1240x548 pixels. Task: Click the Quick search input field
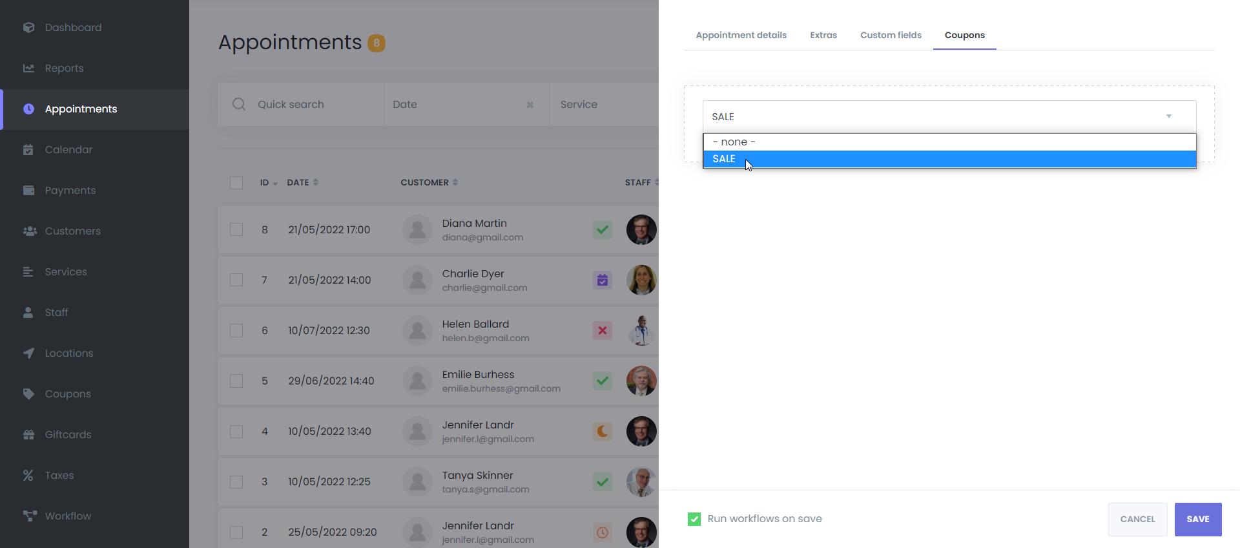coord(301,104)
